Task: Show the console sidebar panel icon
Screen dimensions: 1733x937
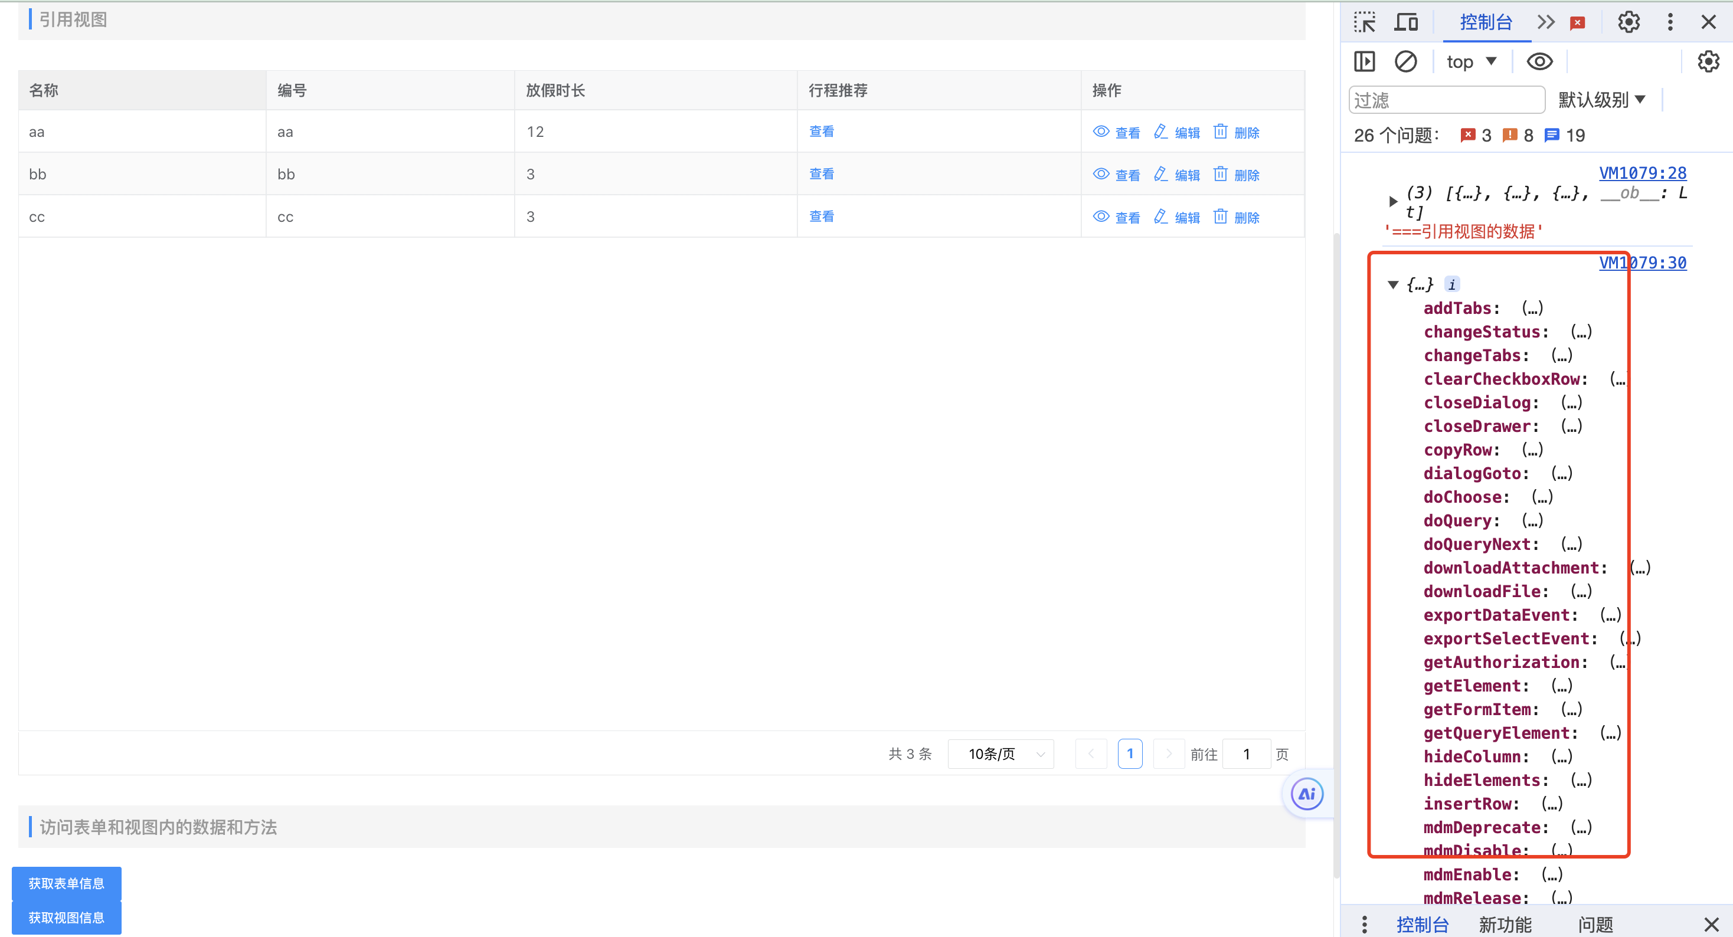Action: tap(1364, 62)
